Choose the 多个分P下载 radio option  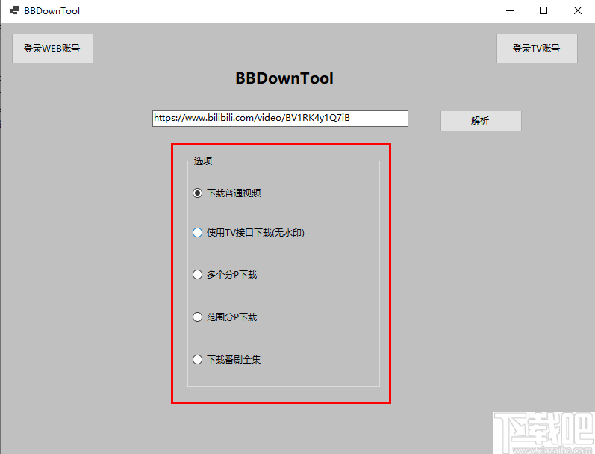tap(225, 275)
